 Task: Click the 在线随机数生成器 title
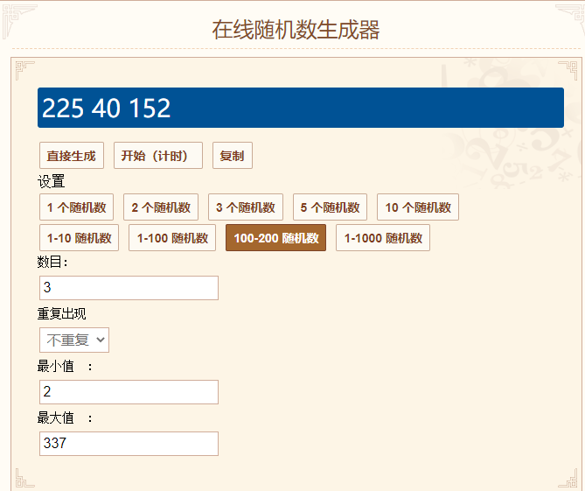[x=296, y=30]
